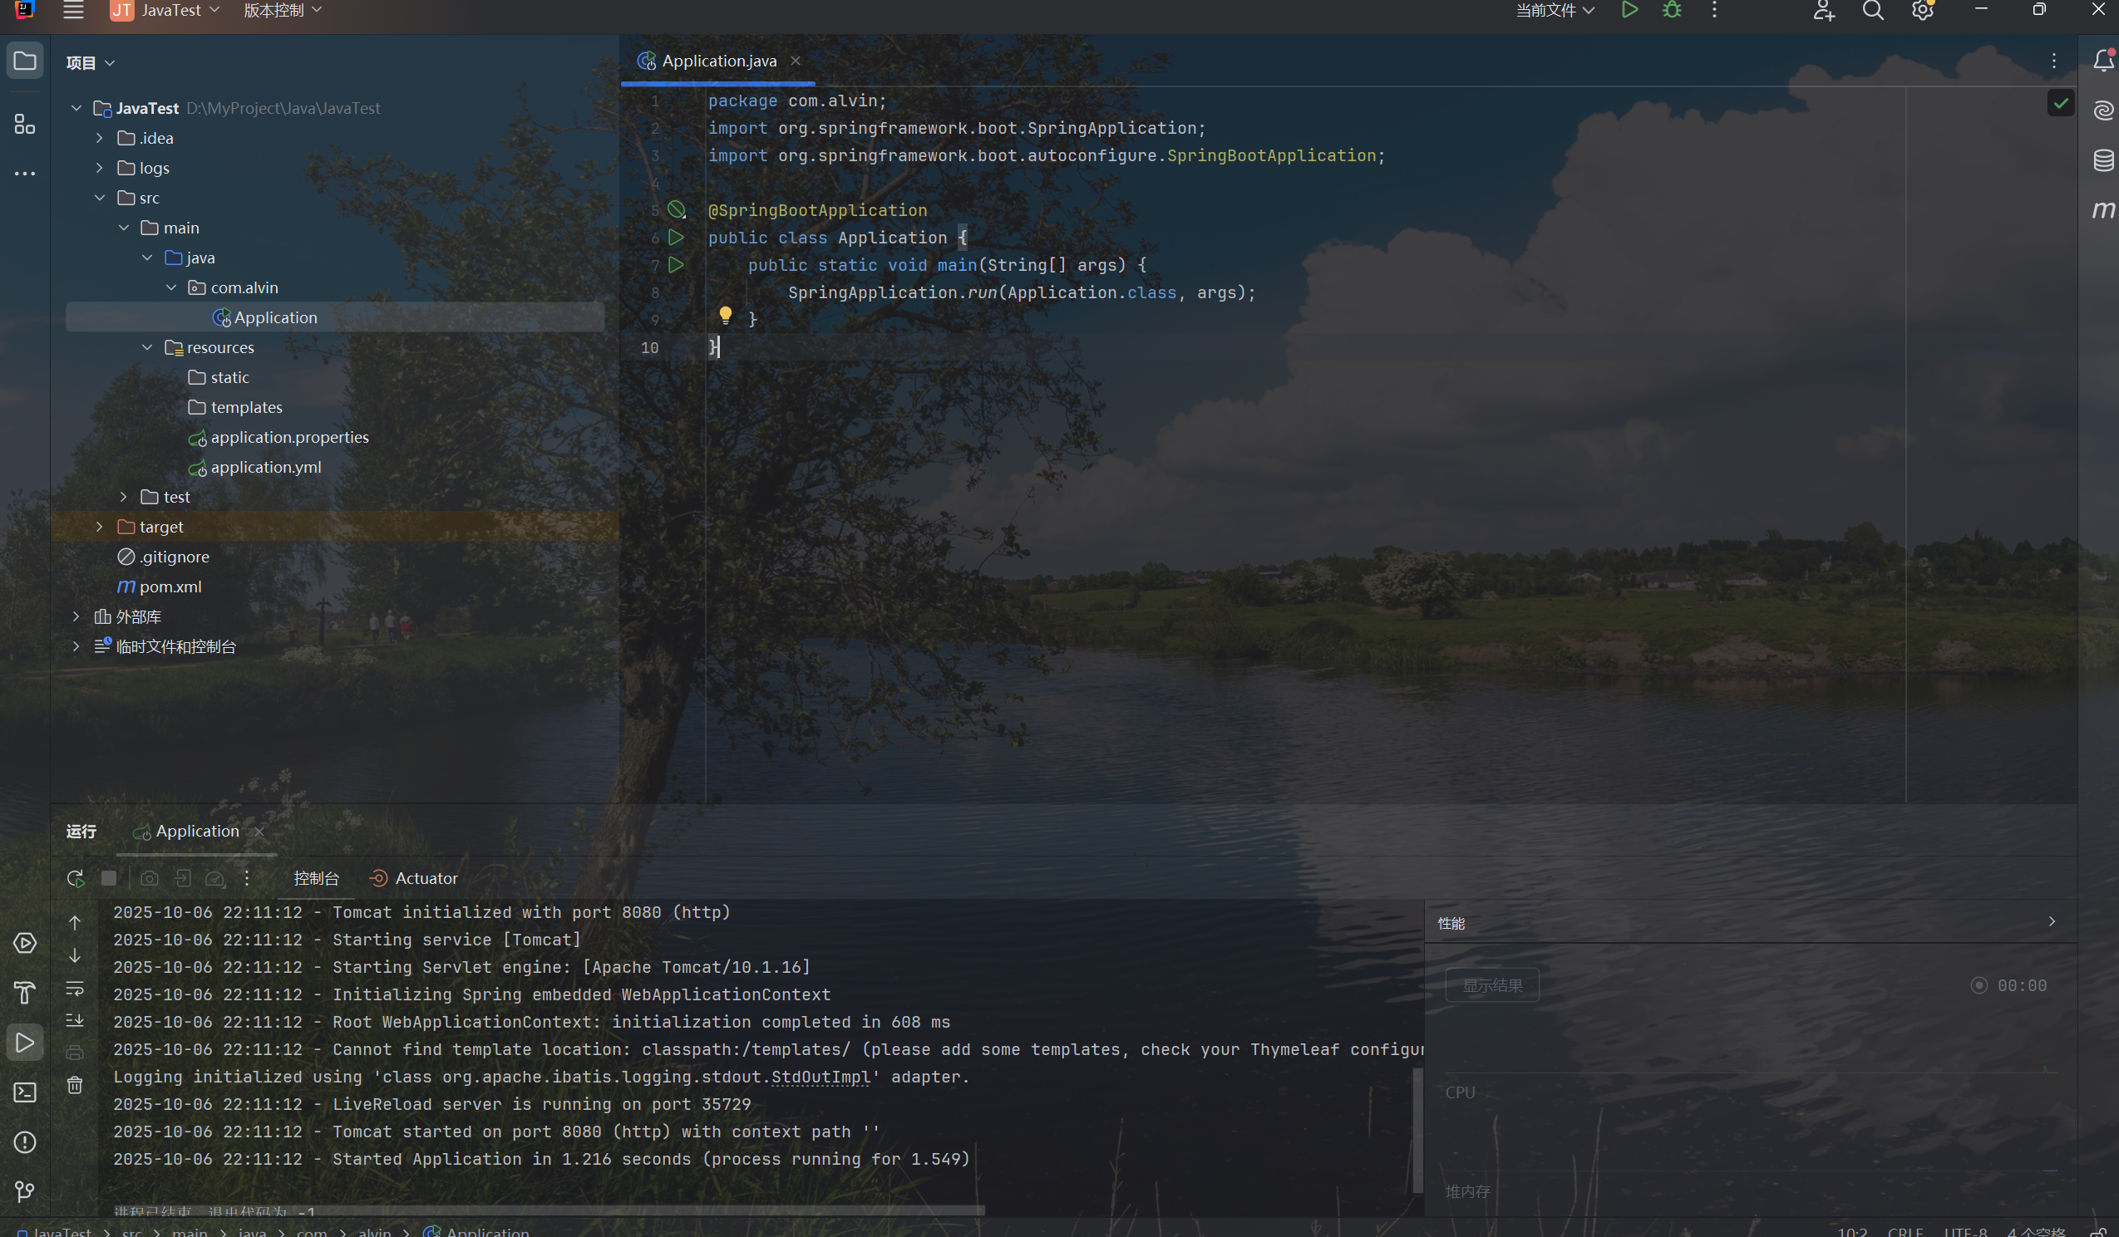
Task: Click the Stop process square icon
Action: tap(108, 878)
